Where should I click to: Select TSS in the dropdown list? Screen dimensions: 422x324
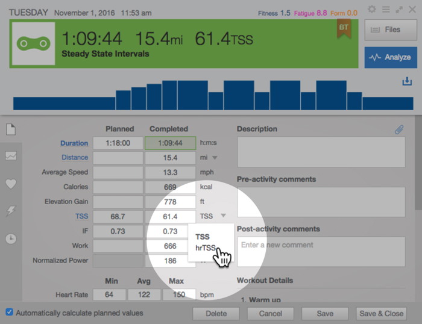[x=203, y=237]
